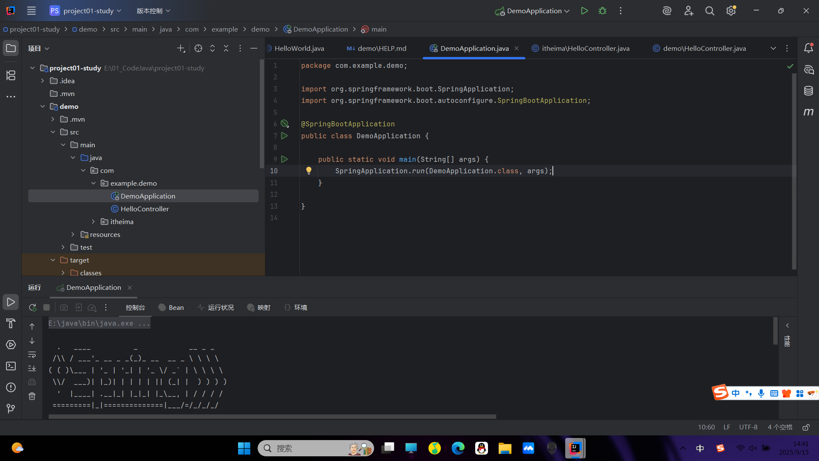Collapse the target folder

(x=53, y=260)
